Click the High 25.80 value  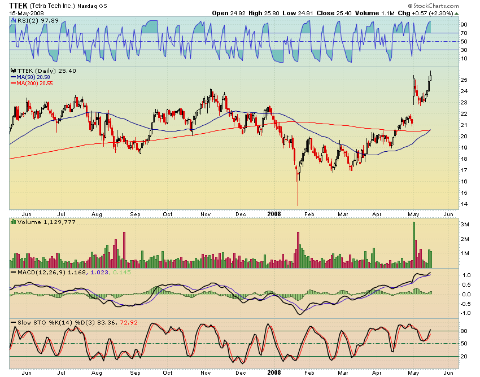pyautogui.click(x=264, y=13)
